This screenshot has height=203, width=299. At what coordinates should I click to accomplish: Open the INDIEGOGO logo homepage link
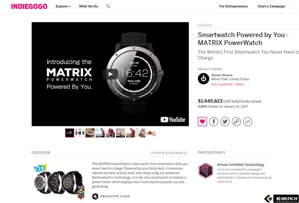tap(29, 6)
